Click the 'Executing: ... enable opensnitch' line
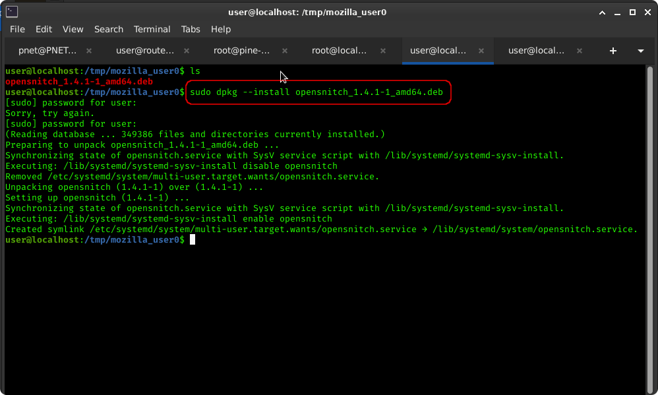This screenshot has width=658, height=395. (169, 219)
